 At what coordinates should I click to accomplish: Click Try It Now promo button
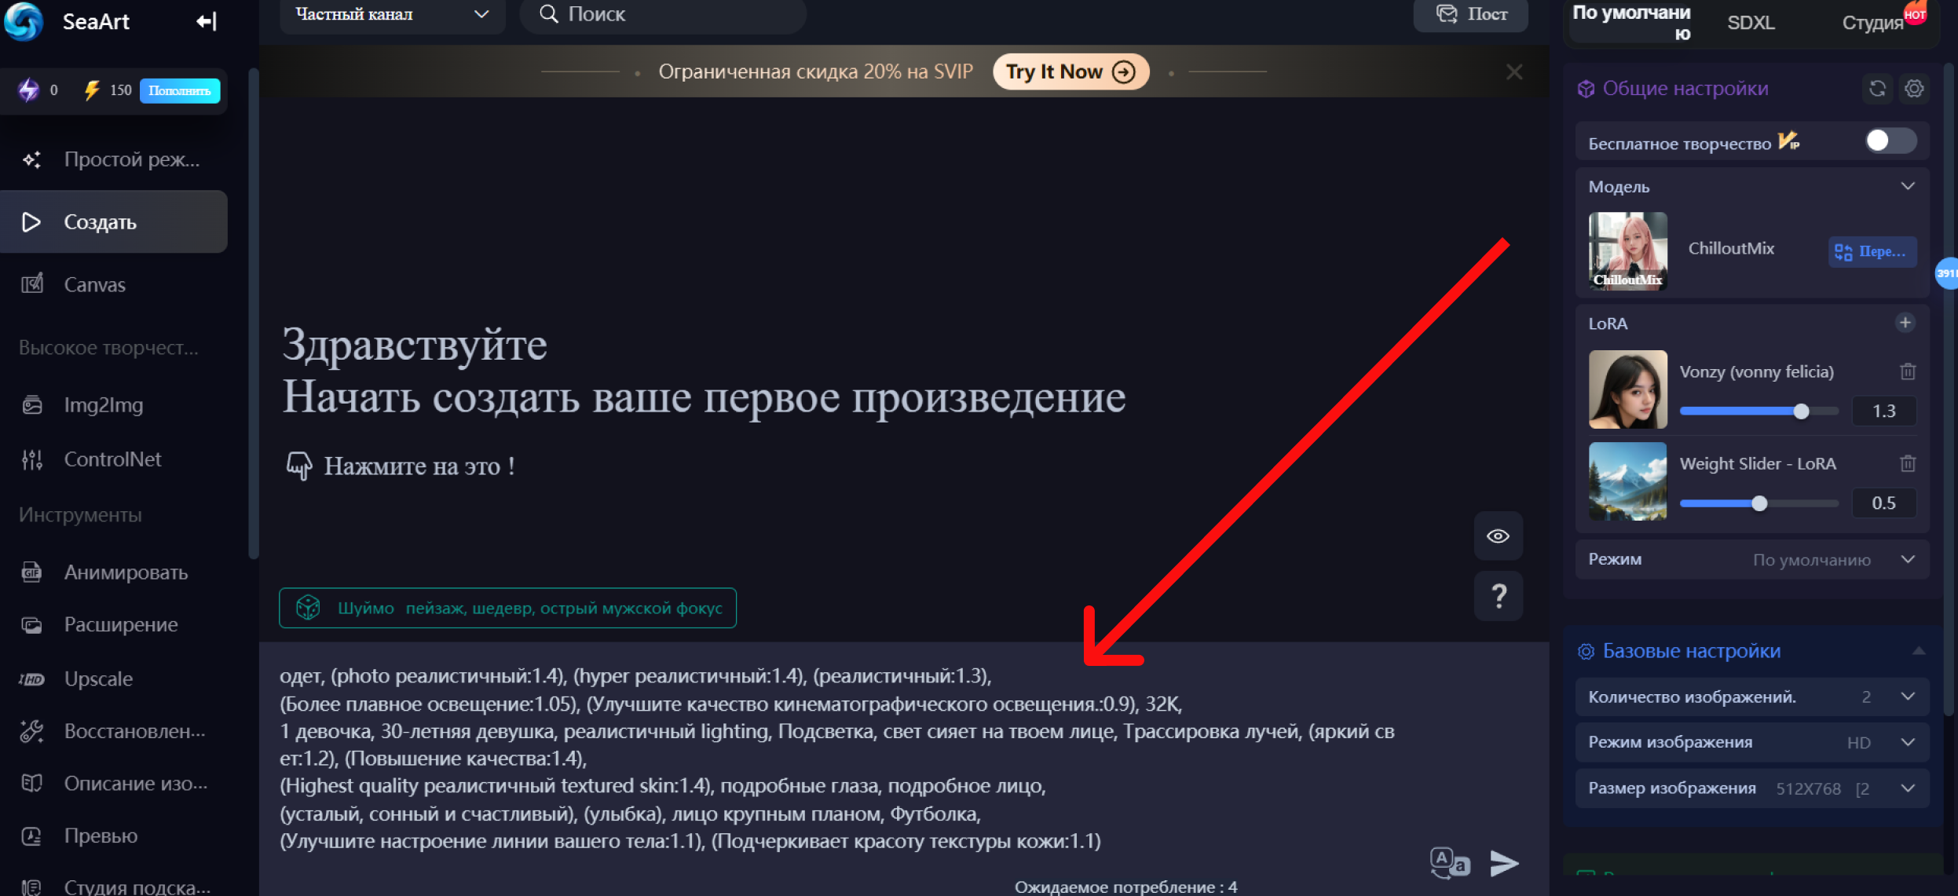[x=1070, y=71]
